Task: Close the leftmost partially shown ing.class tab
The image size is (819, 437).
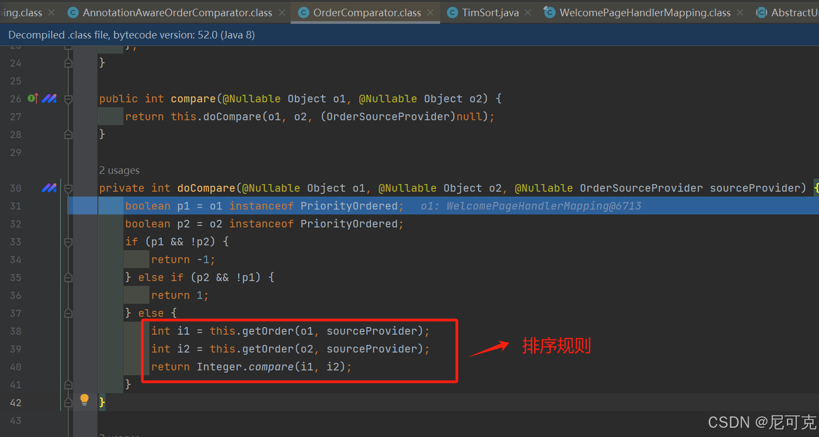Action: [51, 12]
